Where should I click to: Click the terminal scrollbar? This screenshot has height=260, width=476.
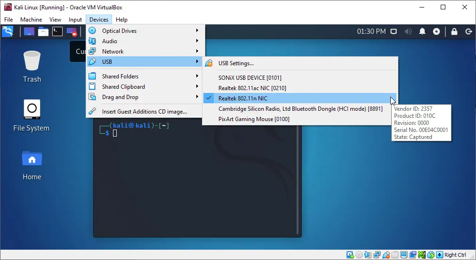(298, 179)
